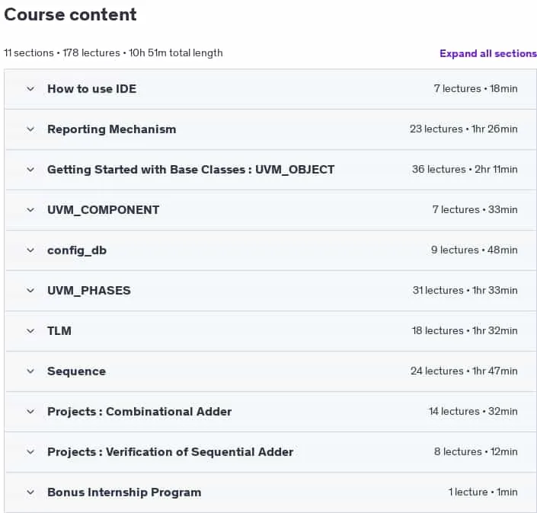Screen dimensions: 537x513
Task: Open Projects : Verification of Sequential Adder title
Action: 170,452
